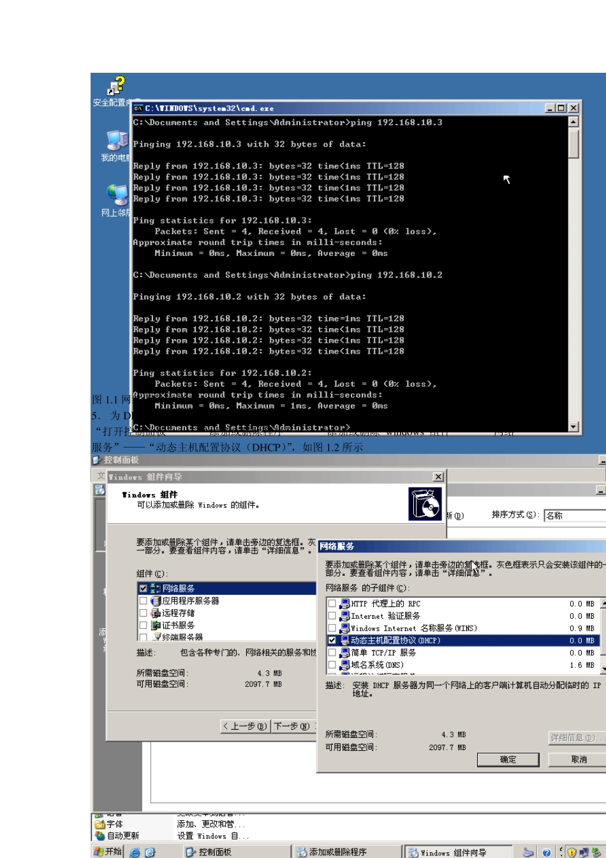Click the WINS service icon
This screenshot has height=858, width=606.
[344, 628]
